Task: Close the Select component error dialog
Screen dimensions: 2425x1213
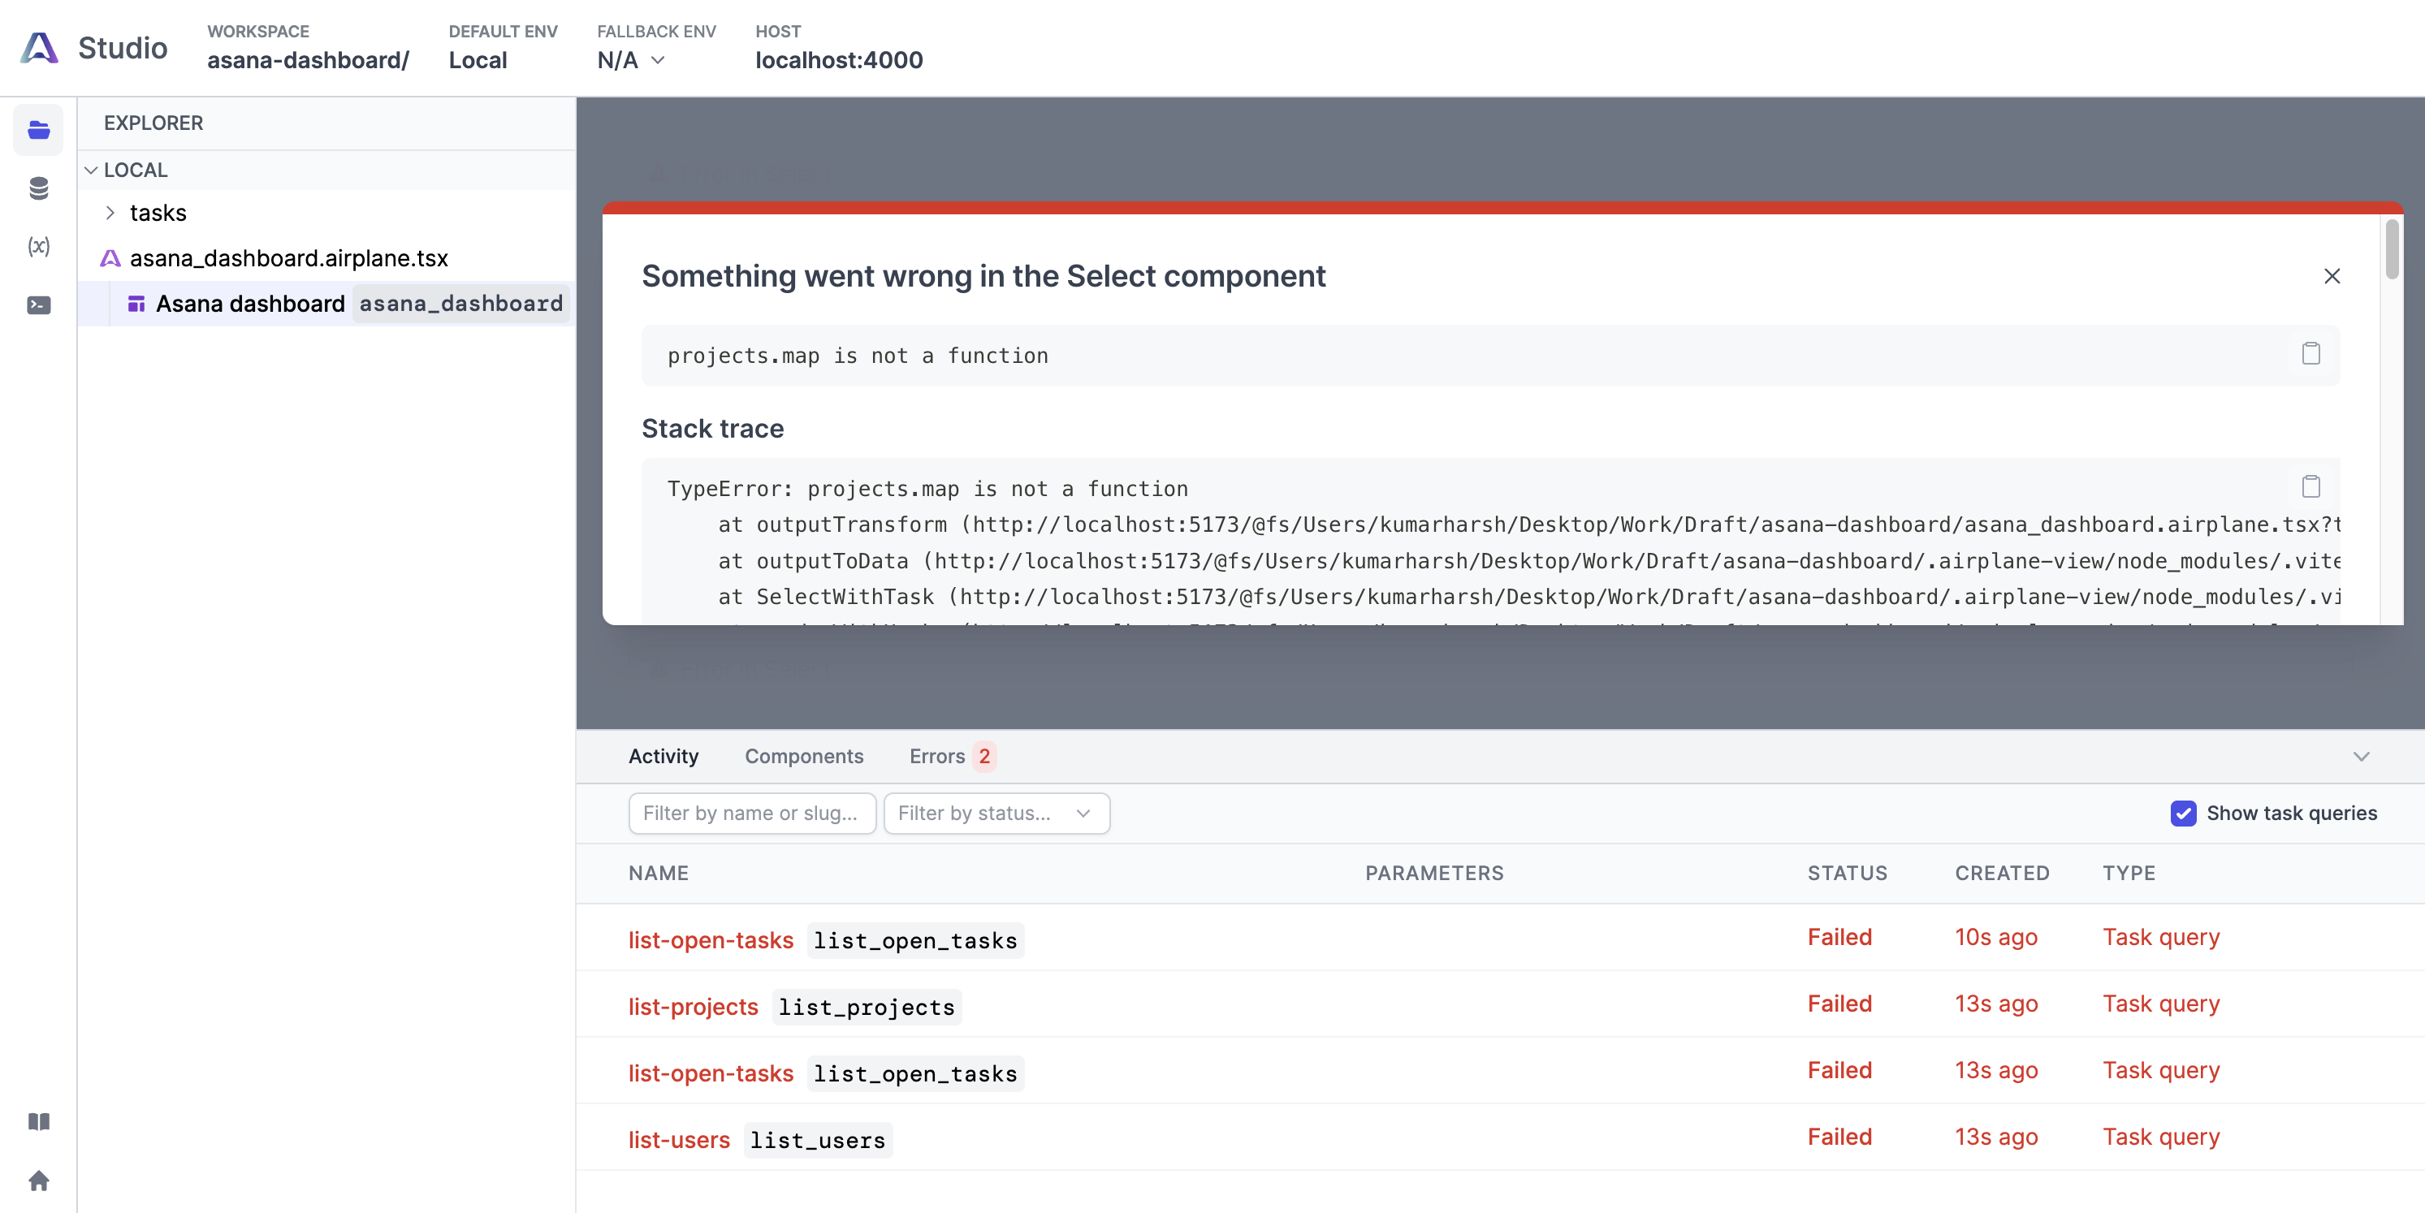Action: tap(2332, 276)
